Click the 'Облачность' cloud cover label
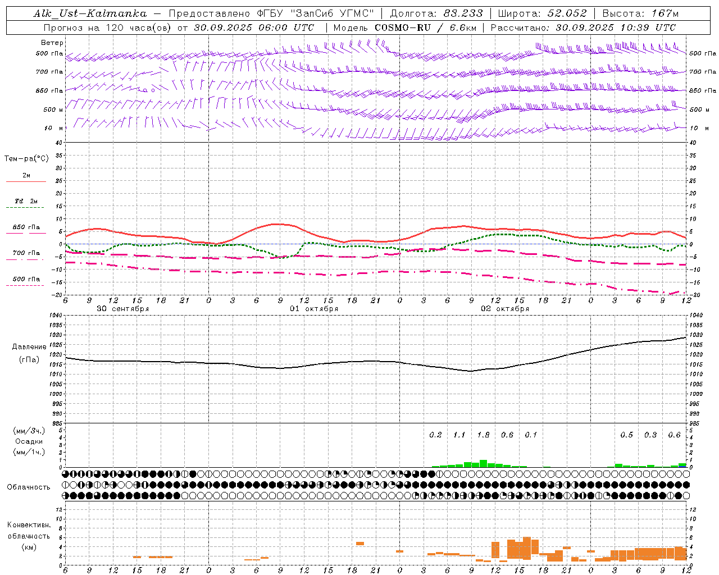The height and width of the screenshot is (575, 719). (29, 487)
